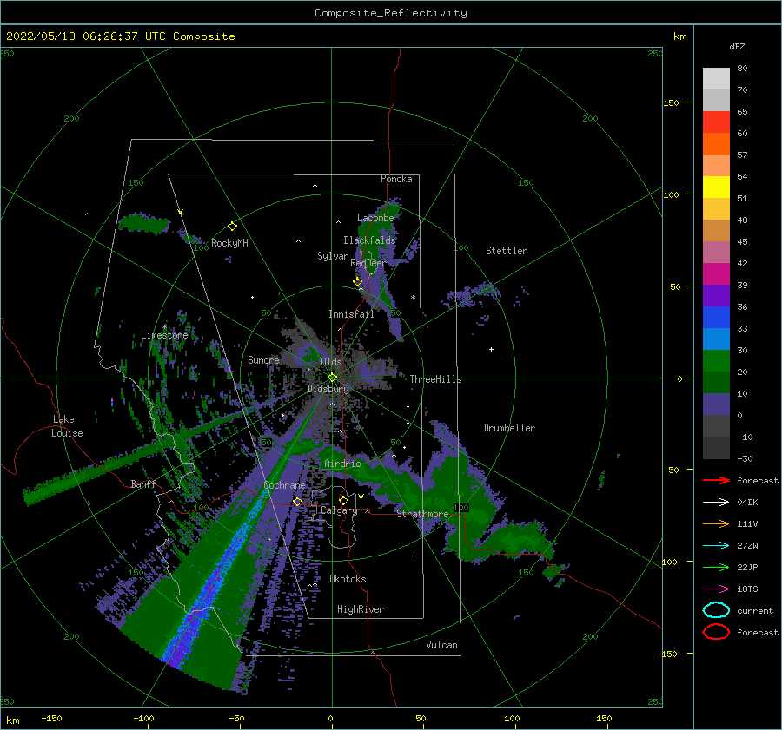This screenshot has height=730, width=782.
Task: Click the yellow diamond marker below RedDeer
Action: pyautogui.click(x=357, y=282)
